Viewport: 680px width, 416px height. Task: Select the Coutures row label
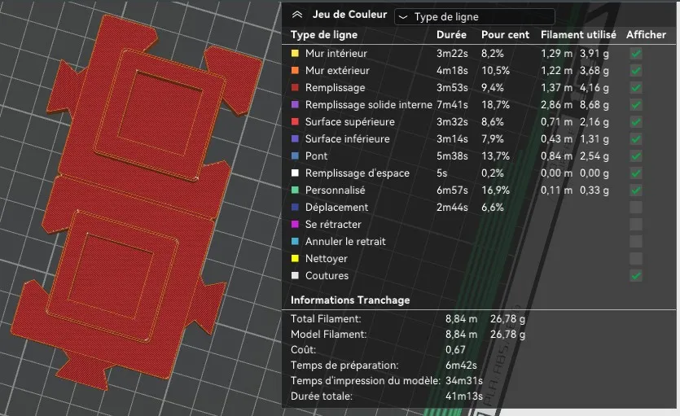[327, 276]
